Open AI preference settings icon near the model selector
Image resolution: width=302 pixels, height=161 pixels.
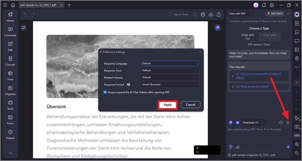pos(288,123)
